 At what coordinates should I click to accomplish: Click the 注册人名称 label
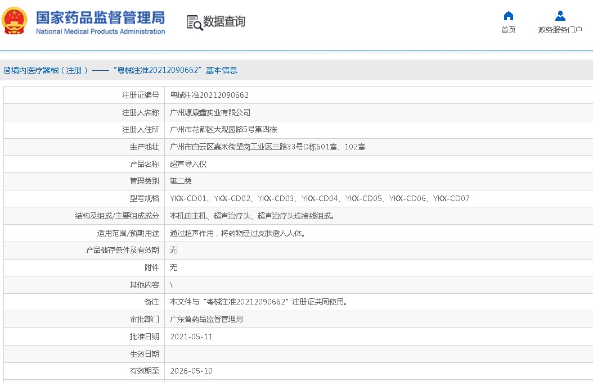(141, 112)
